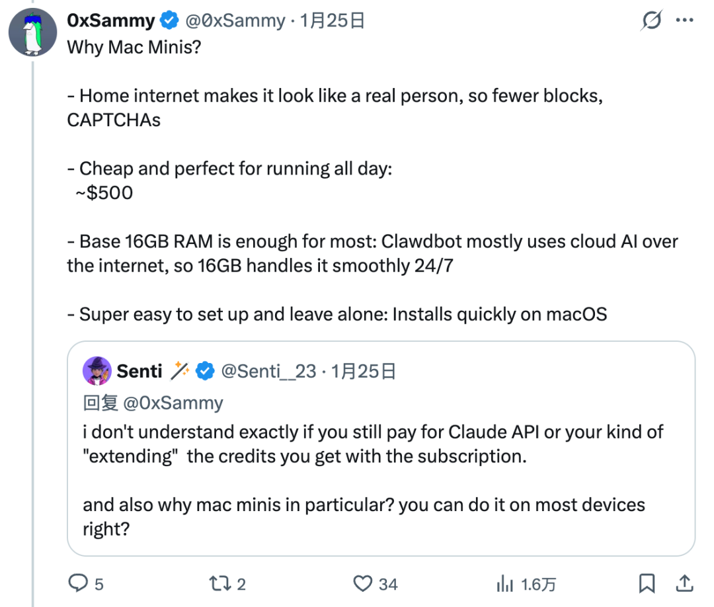Screen dimensions: 714x607
Task: Open the Grok icon on the tweet
Action: (652, 21)
